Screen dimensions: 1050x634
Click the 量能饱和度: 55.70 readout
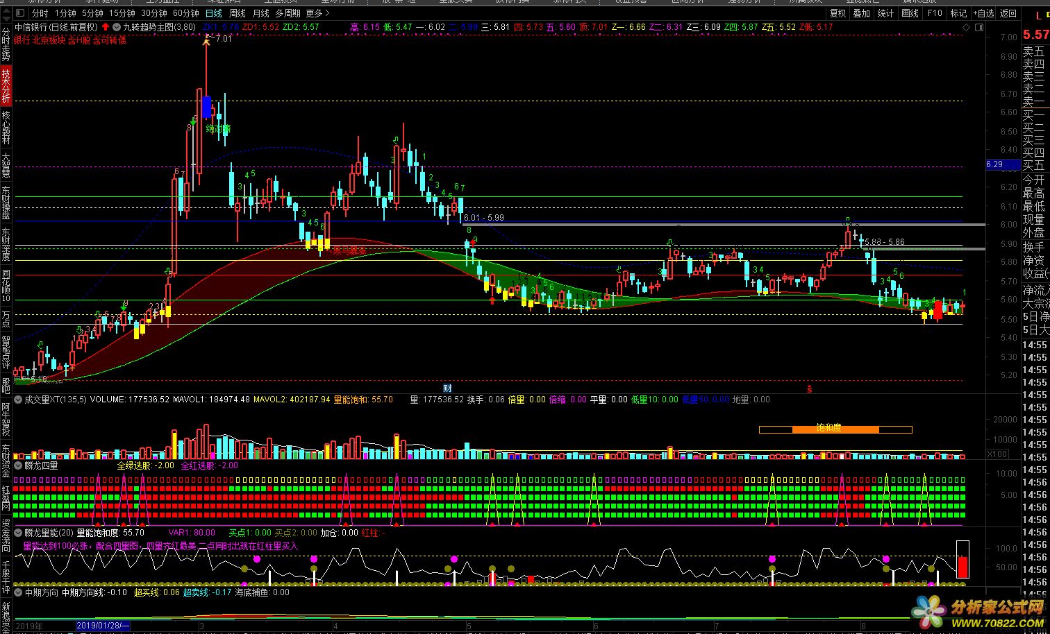tap(110, 533)
